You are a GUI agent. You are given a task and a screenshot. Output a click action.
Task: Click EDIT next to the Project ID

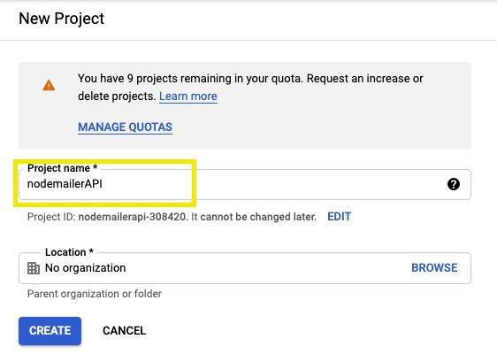pyautogui.click(x=340, y=217)
